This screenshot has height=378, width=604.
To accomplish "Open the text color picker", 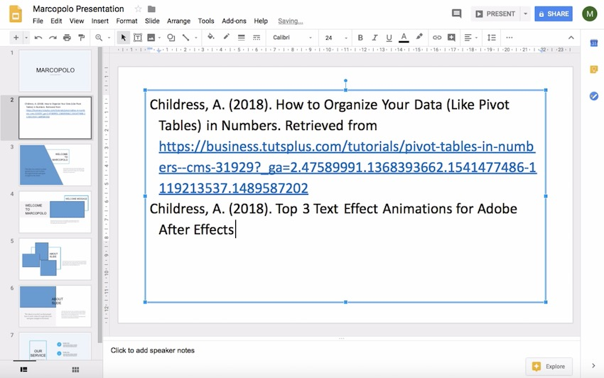I will pos(404,38).
